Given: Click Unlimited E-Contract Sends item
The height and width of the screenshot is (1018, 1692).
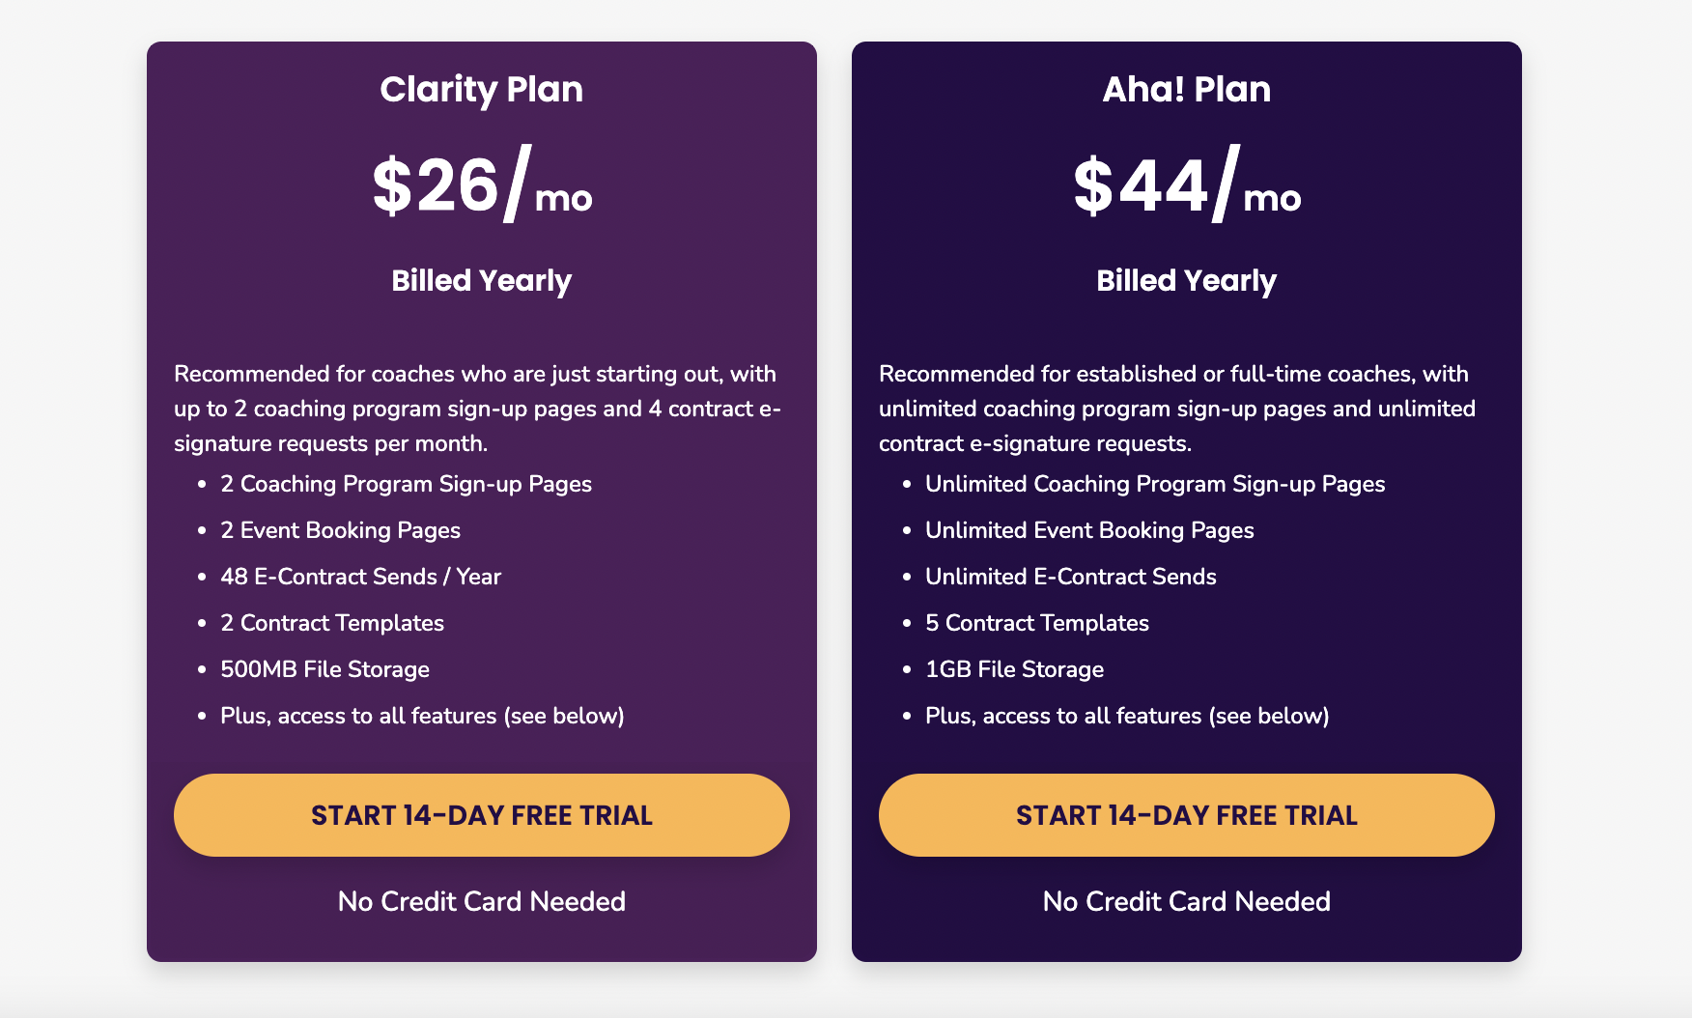Looking at the screenshot, I should click(x=1071, y=577).
